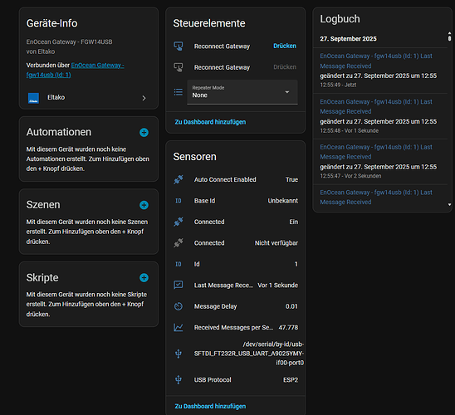Click the USB Protocol icon
This screenshot has width=455, height=415.
coord(179,379)
